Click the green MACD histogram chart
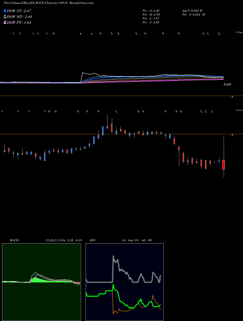Image resolution: width=243 pixels, height=321 pixels. [41, 282]
